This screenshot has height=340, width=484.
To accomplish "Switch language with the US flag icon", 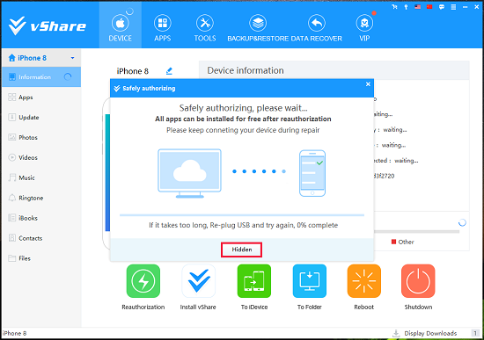I will coord(418,7).
